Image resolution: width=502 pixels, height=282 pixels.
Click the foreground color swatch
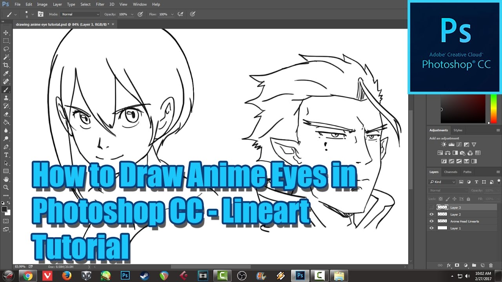click(4, 209)
